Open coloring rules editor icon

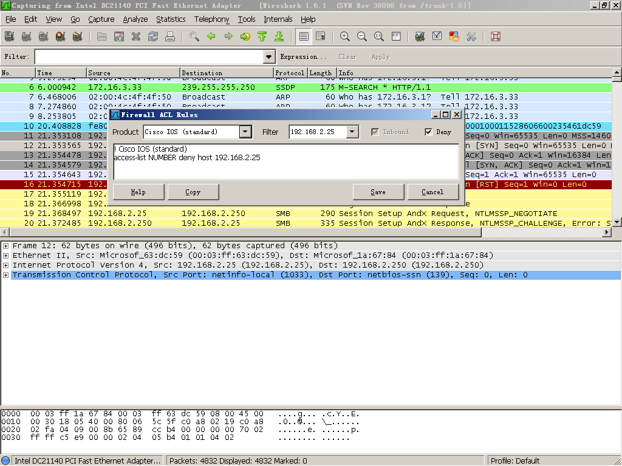(454, 36)
